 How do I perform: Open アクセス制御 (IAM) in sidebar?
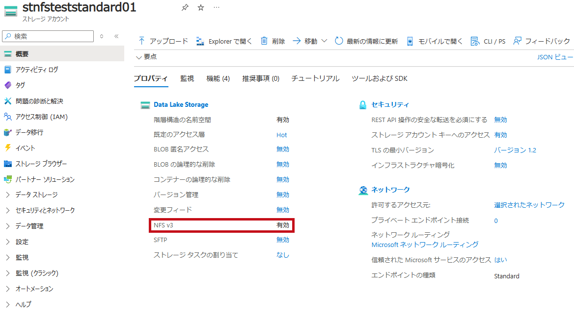click(x=36, y=117)
